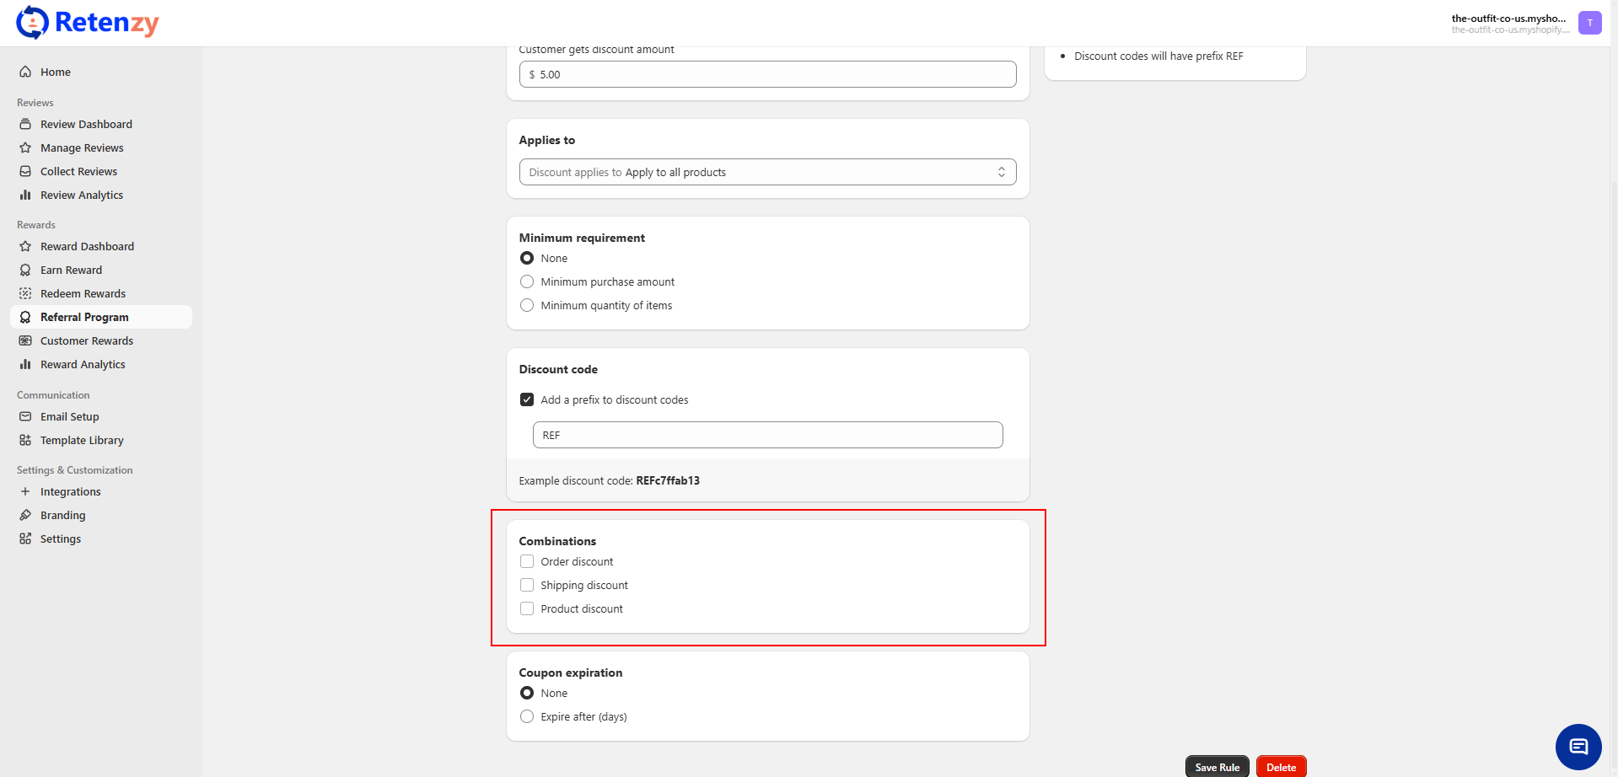Go to Redeem Rewards page
Viewport: 1618px width, 777px height.
(83, 294)
